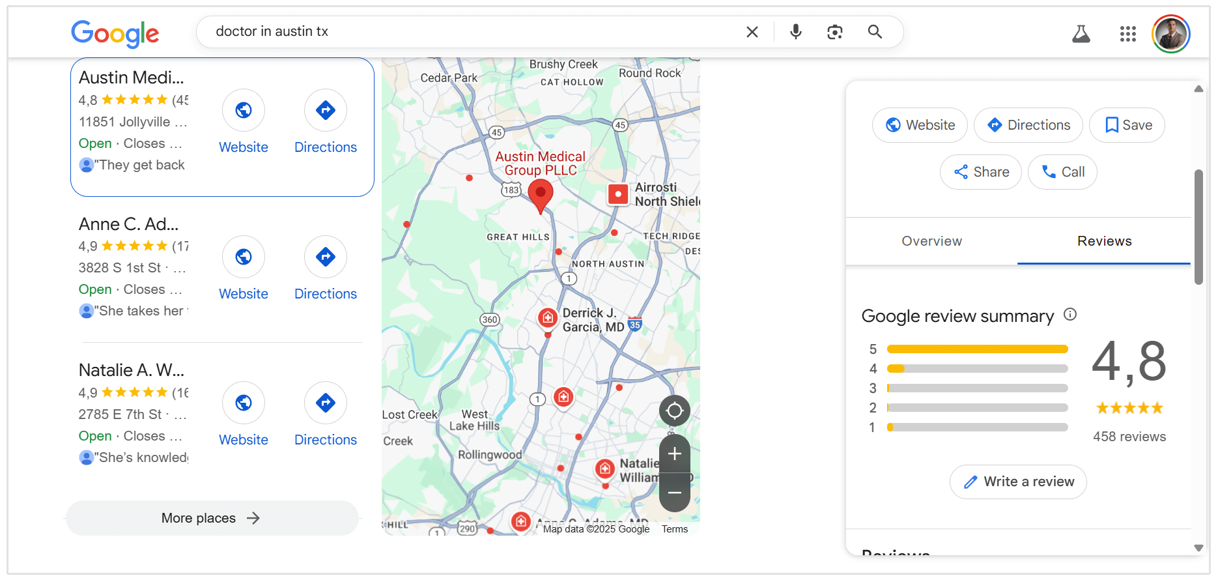Open Anne C. Adams website icon
The image size is (1218, 580).
pyautogui.click(x=244, y=257)
